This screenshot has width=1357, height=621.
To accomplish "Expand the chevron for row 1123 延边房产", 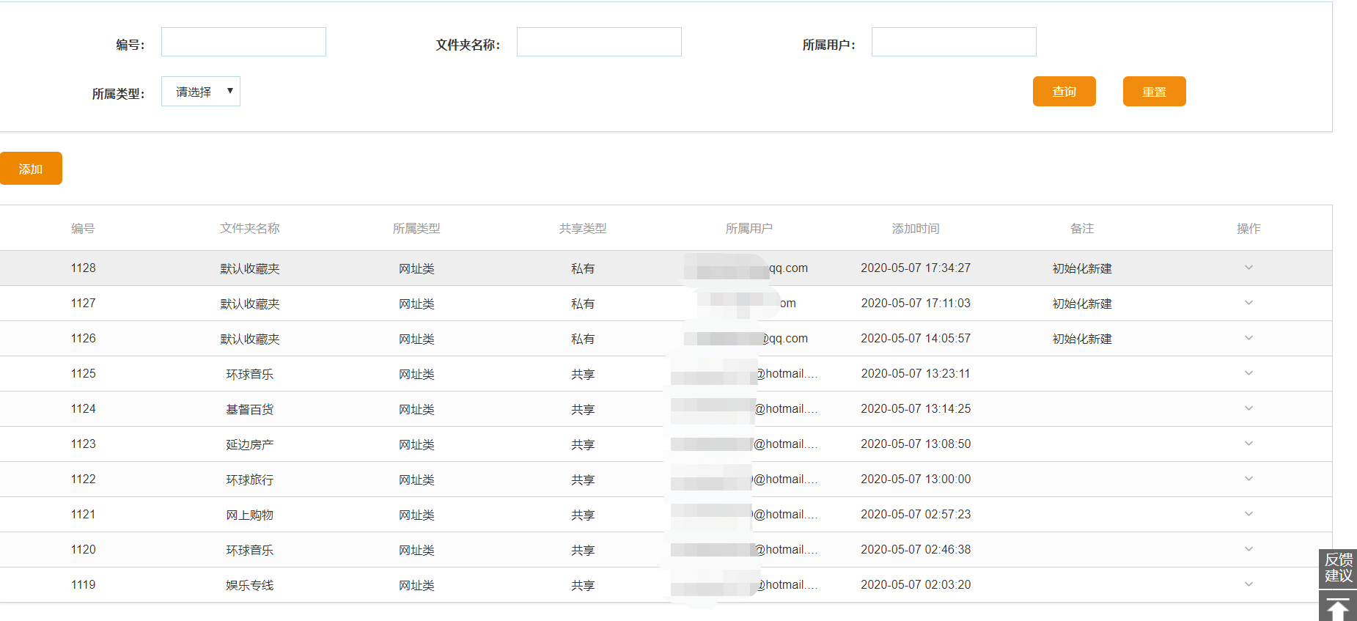I will 1248,444.
